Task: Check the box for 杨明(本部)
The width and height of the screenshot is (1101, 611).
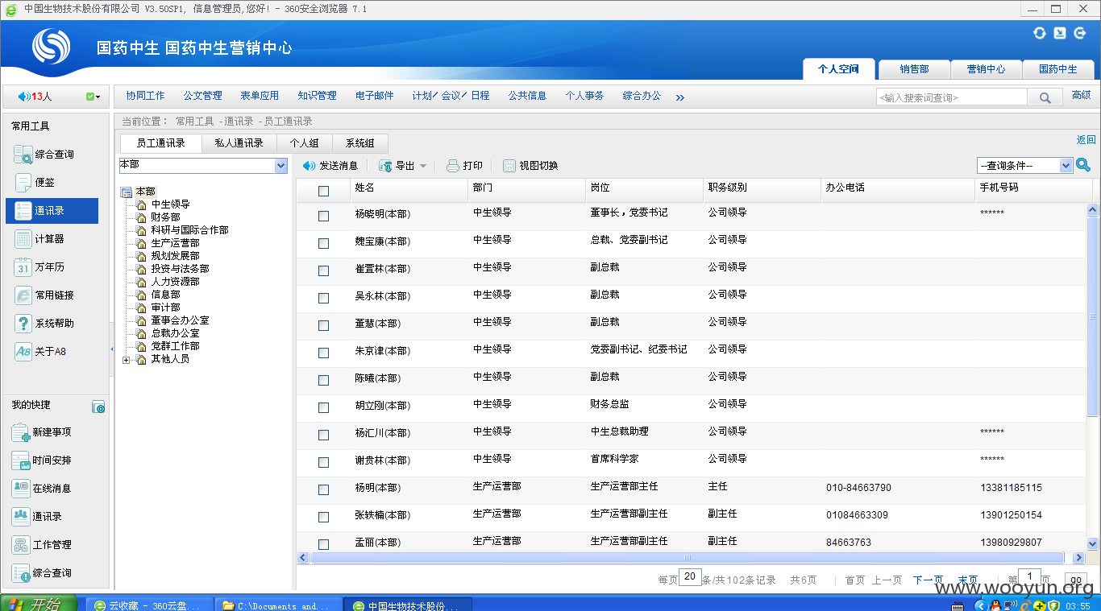Action: click(323, 489)
